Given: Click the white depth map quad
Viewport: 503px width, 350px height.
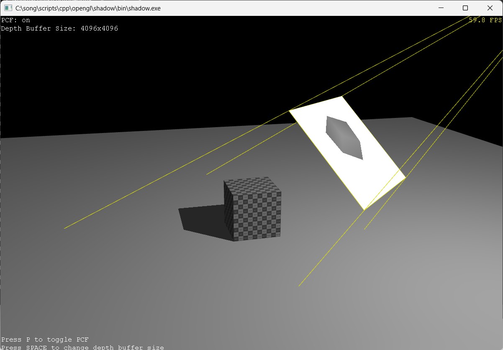Looking at the screenshot, I should pos(347,153).
